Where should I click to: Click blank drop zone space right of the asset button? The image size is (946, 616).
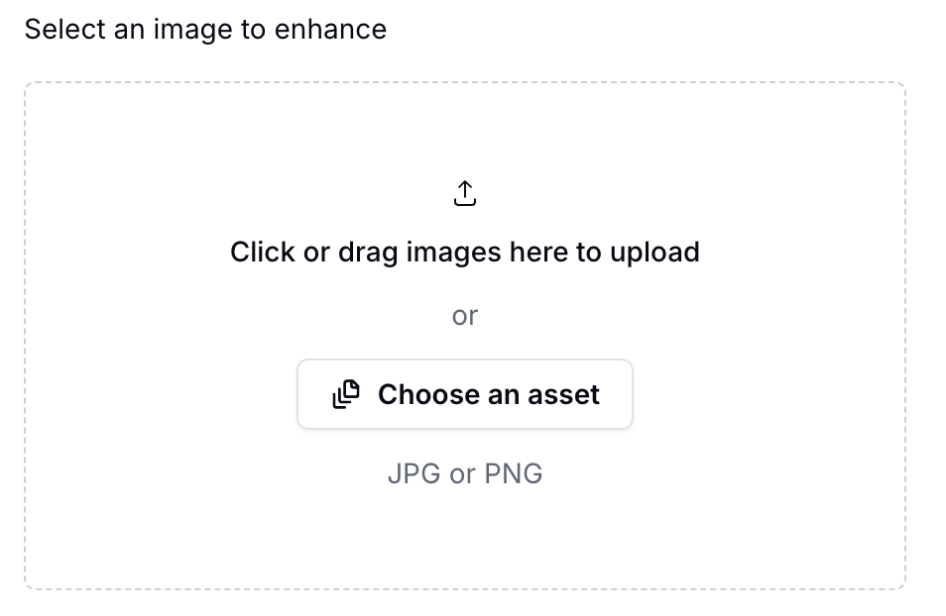click(769, 394)
